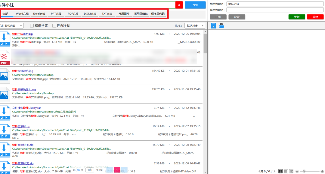Switch preview to two-page view icon

286,171
